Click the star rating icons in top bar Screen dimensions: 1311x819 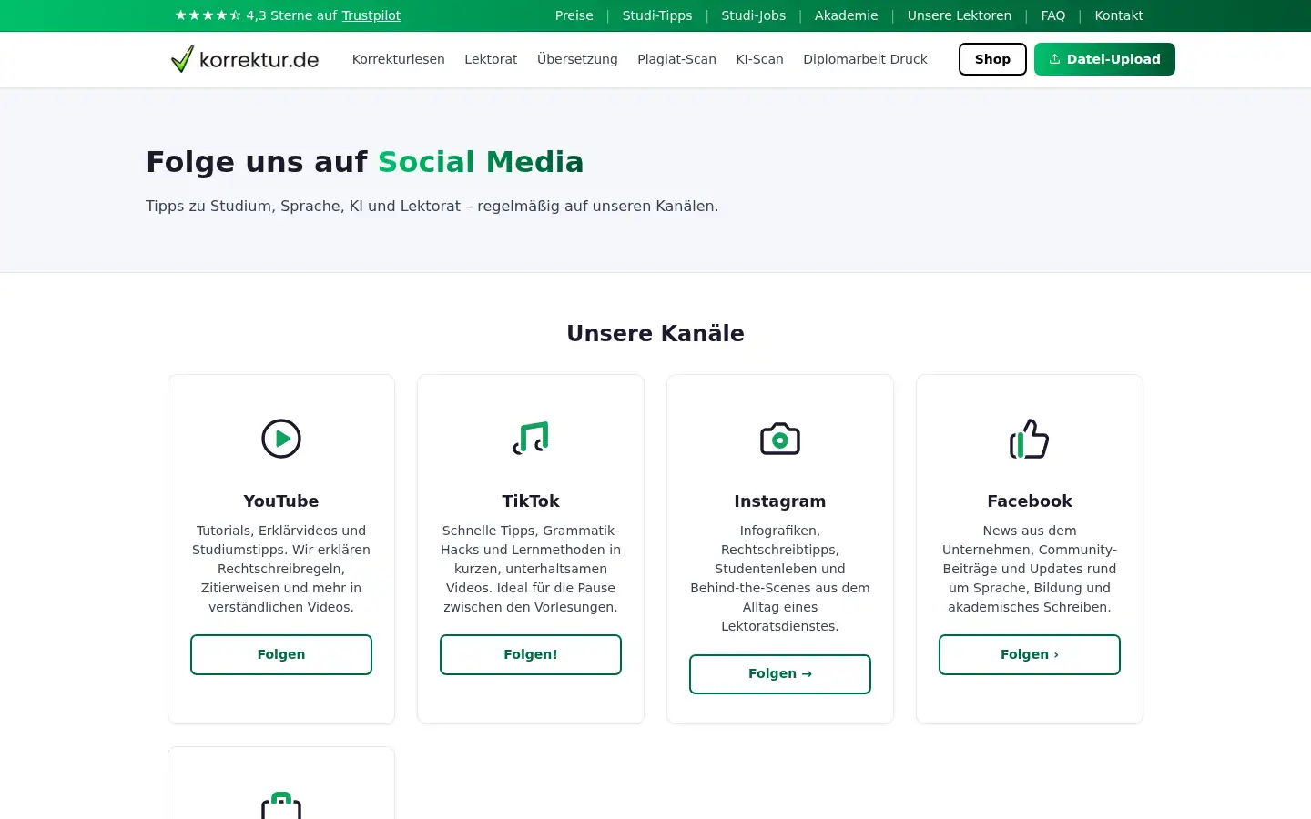tap(208, 15)
